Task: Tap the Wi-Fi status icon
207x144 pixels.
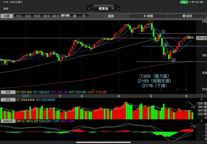Action: (193, 2)
